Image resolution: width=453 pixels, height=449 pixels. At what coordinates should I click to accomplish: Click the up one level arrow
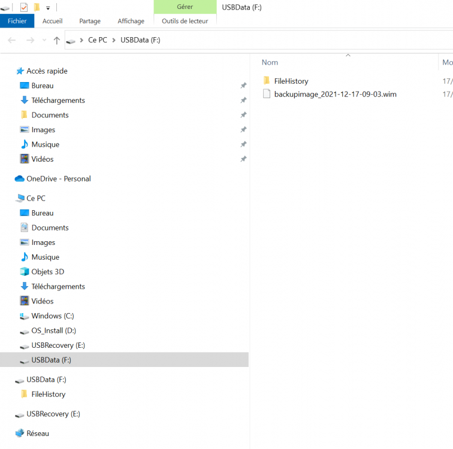point(56,40)
